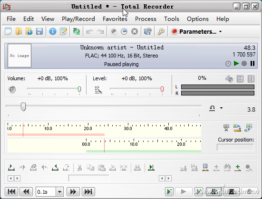Open URL via the folder-with-globe icon
Image resolution: width=262 pixels, height=199 pixels.
29,31
